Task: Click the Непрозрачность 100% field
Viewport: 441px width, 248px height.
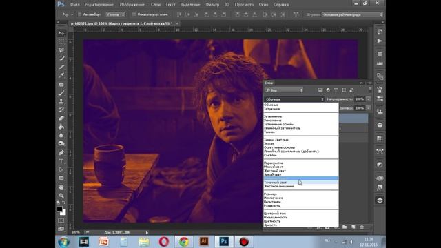Action: (x=360, y=99)
